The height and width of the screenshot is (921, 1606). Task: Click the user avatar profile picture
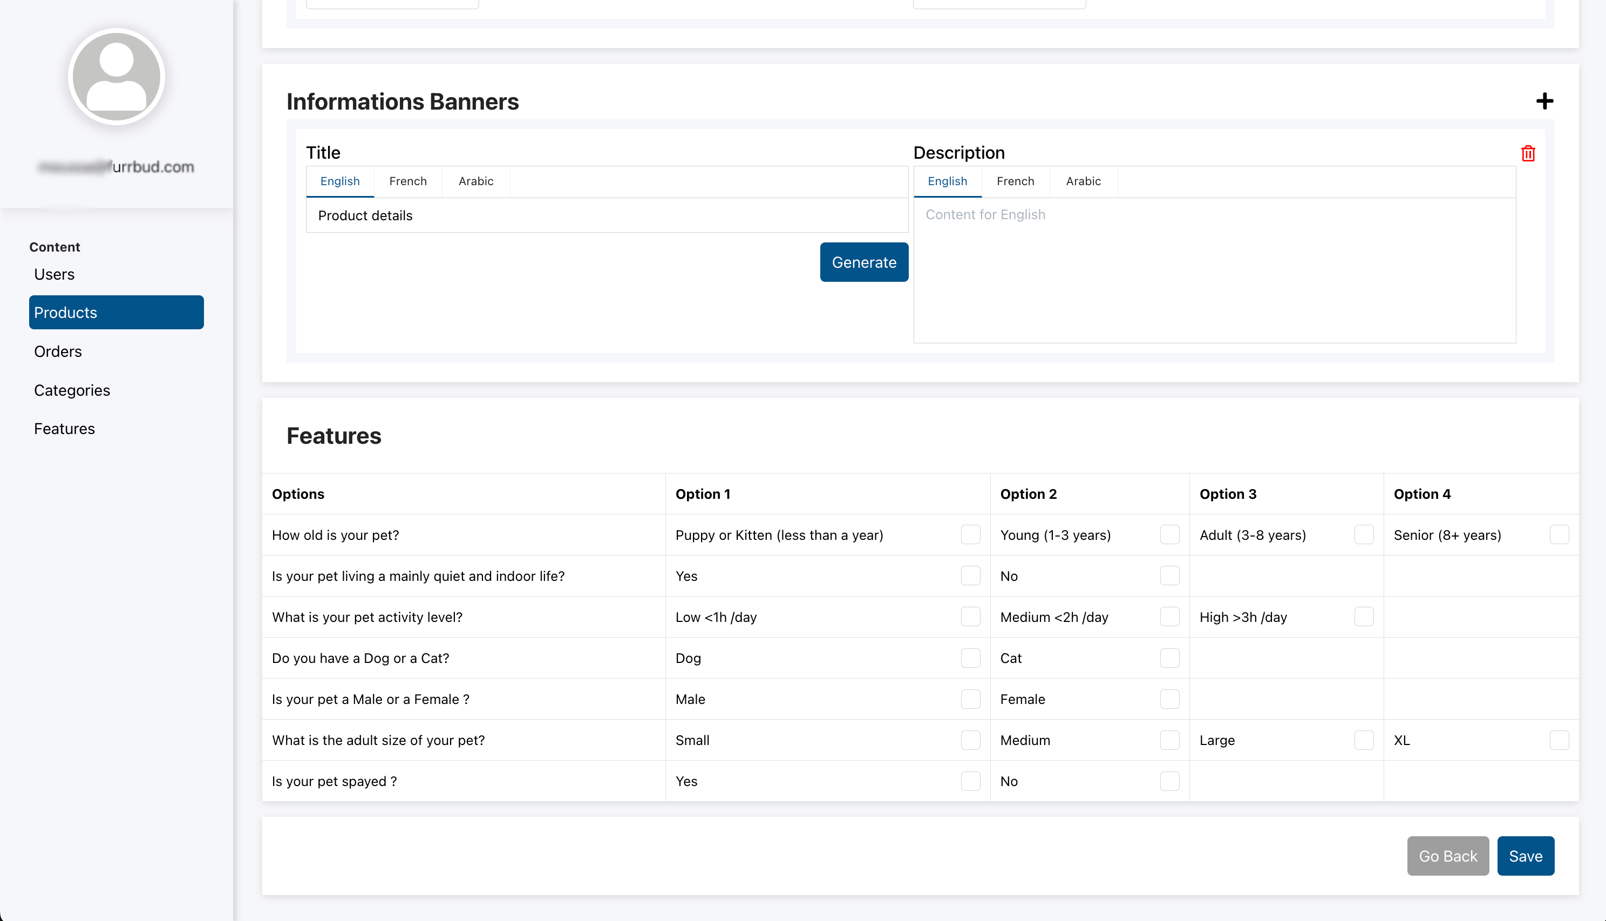[117, 77]
